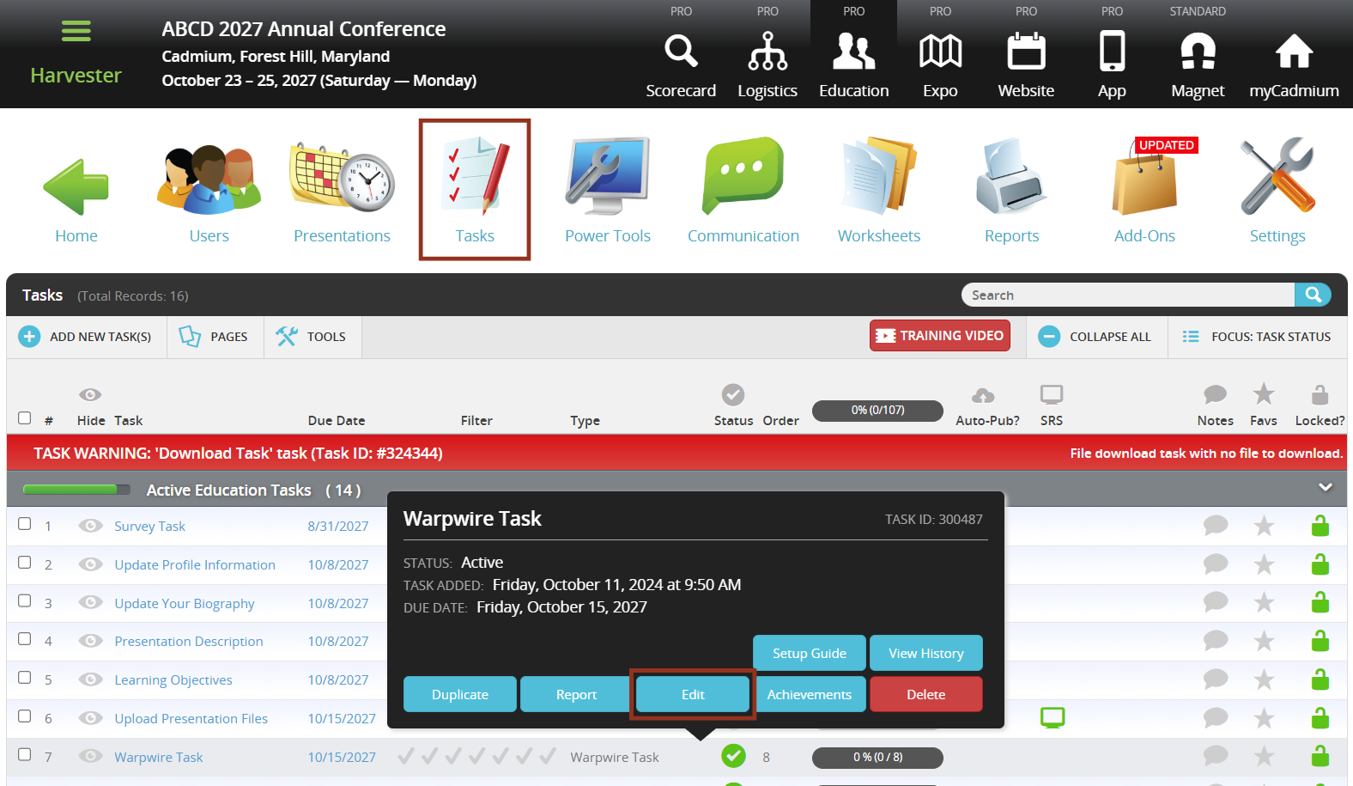1353x786 pixels.
Task: Click Duplicate in Warpwire Task popup
Action: (460, 694)
